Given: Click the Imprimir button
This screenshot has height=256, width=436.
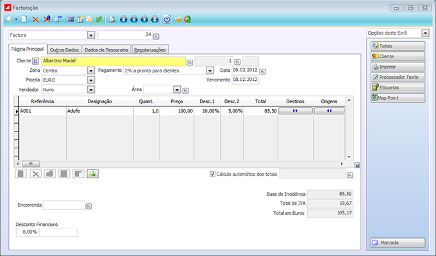Looking at the screenshot, I should pyautogui.click(x=398, y=67).
